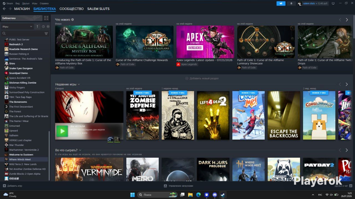This screenshot has height=199, width=355.
Task: Expand the Недавние игры section dropdown
Action: pos(79,84)
